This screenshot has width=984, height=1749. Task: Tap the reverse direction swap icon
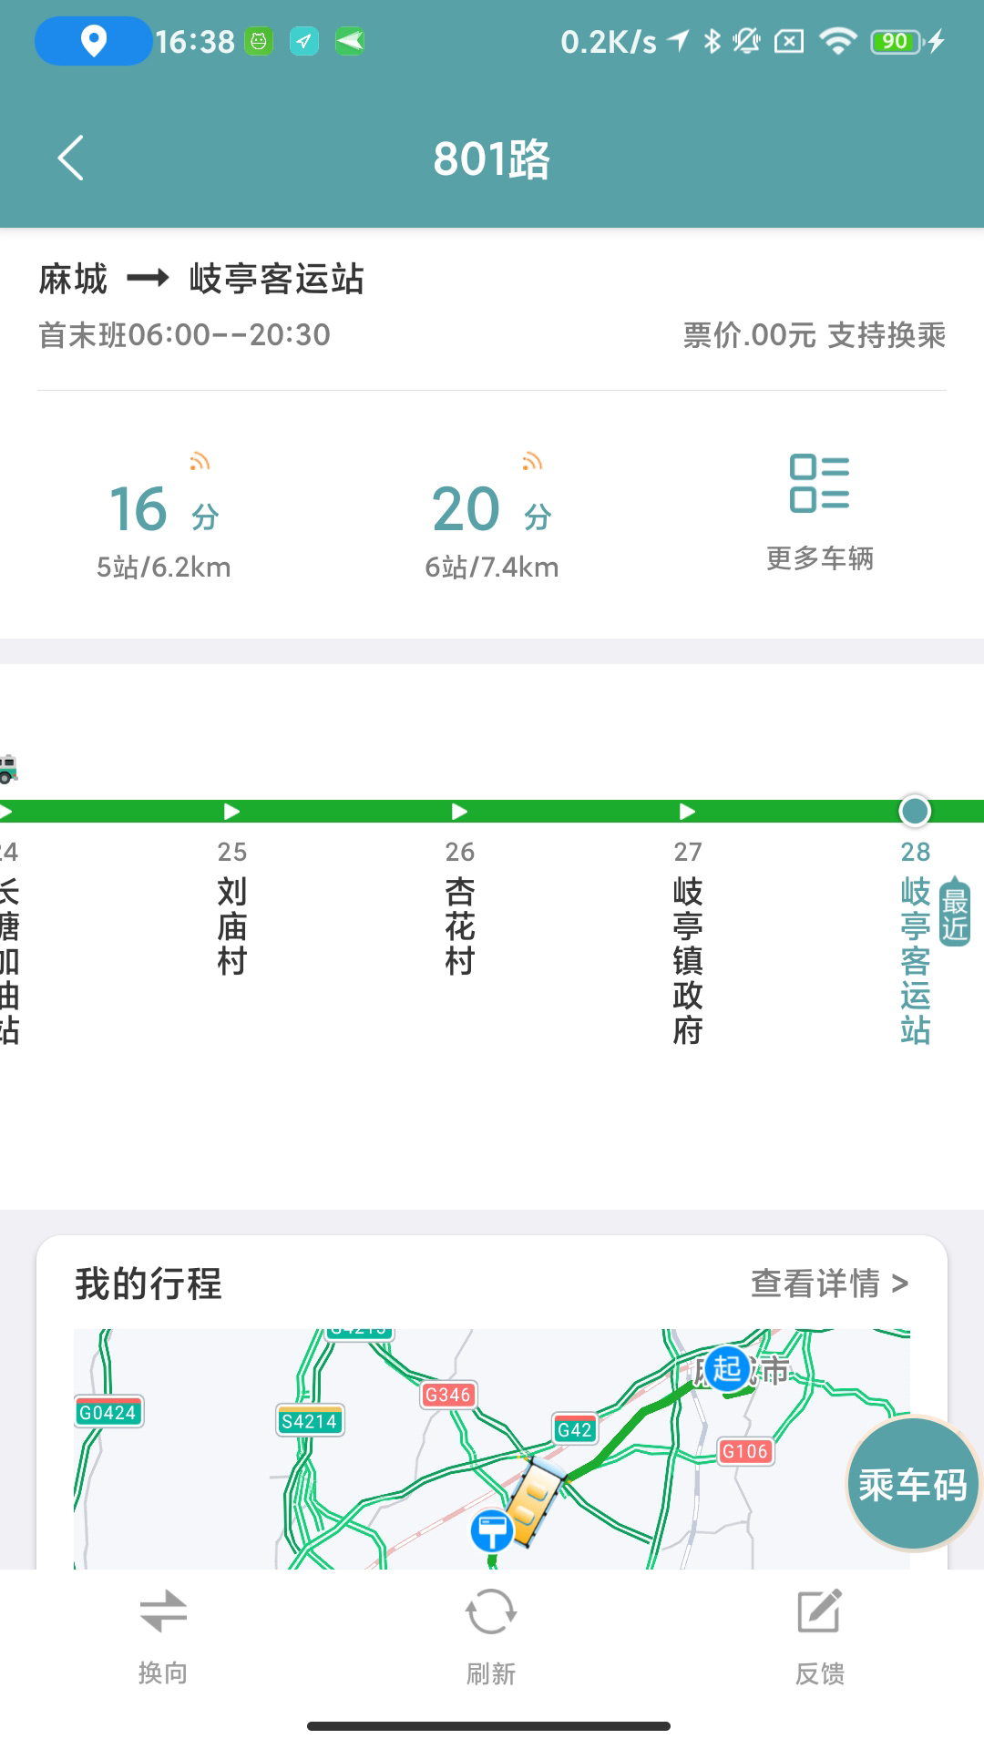163,1611
